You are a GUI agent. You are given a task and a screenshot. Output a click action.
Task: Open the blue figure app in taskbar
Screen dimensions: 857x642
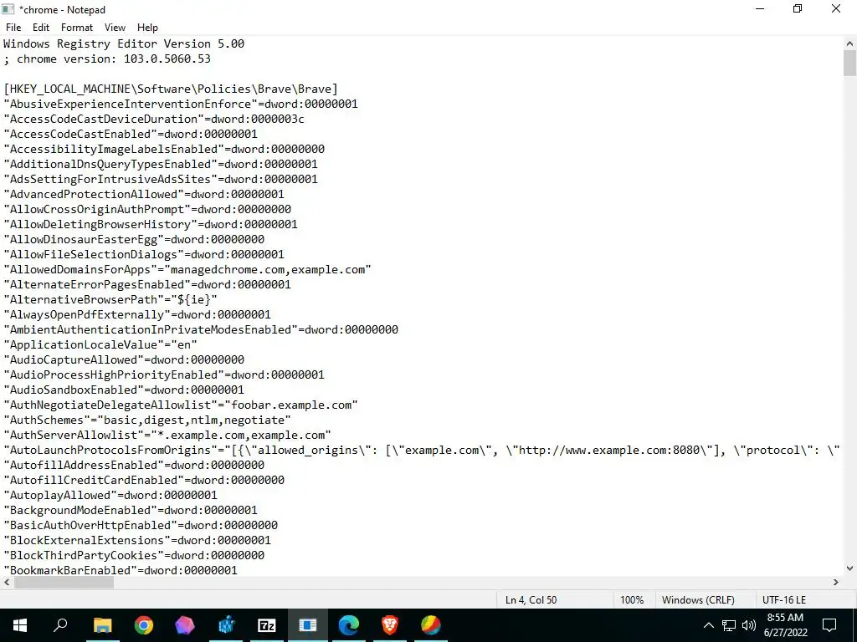(x=226, y=625)
